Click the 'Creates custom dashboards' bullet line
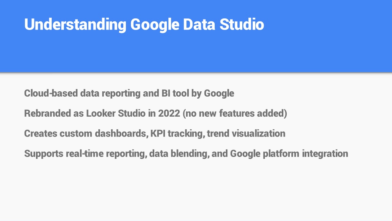 point(155,133)
